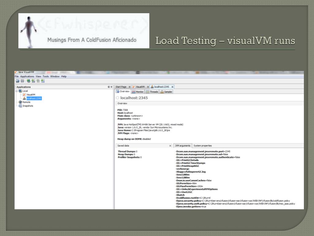
Task: Click the greyed document toolbar icon
Action: (38, 81)
